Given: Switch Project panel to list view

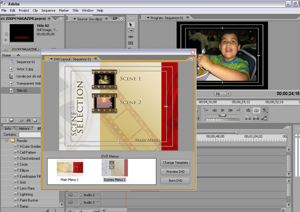Looking at the screenshot, I should 4,120.
